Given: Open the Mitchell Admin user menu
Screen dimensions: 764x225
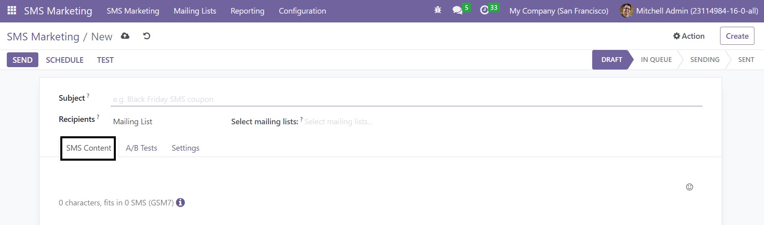Looking at the screenshot, I should click(x=689, y=11).
